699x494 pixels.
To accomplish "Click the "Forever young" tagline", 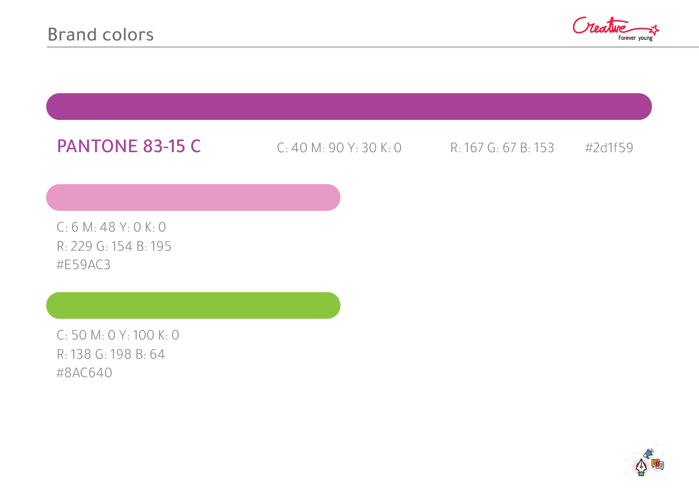I will 635,38.
